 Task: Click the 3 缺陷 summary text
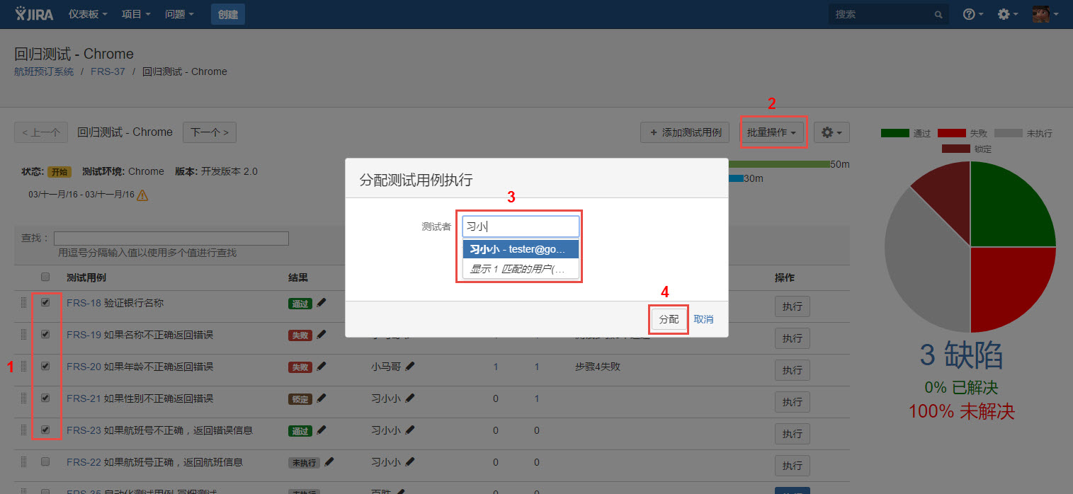[961, 356]
